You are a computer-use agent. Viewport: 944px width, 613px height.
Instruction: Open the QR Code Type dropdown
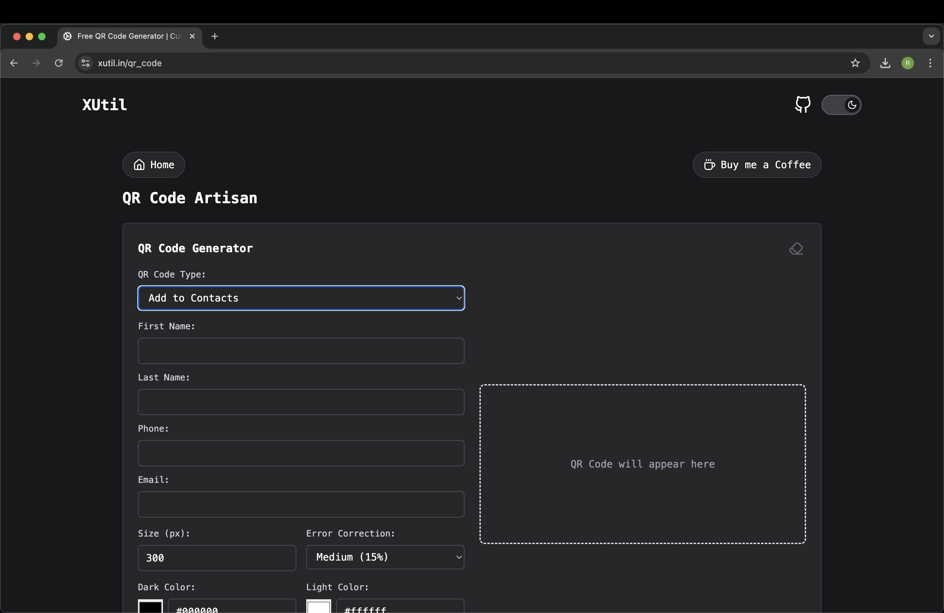(x=301, y=298)
